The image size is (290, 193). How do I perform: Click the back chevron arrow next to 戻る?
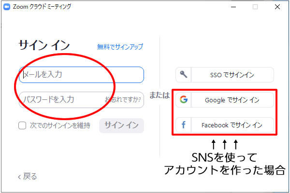19,177
